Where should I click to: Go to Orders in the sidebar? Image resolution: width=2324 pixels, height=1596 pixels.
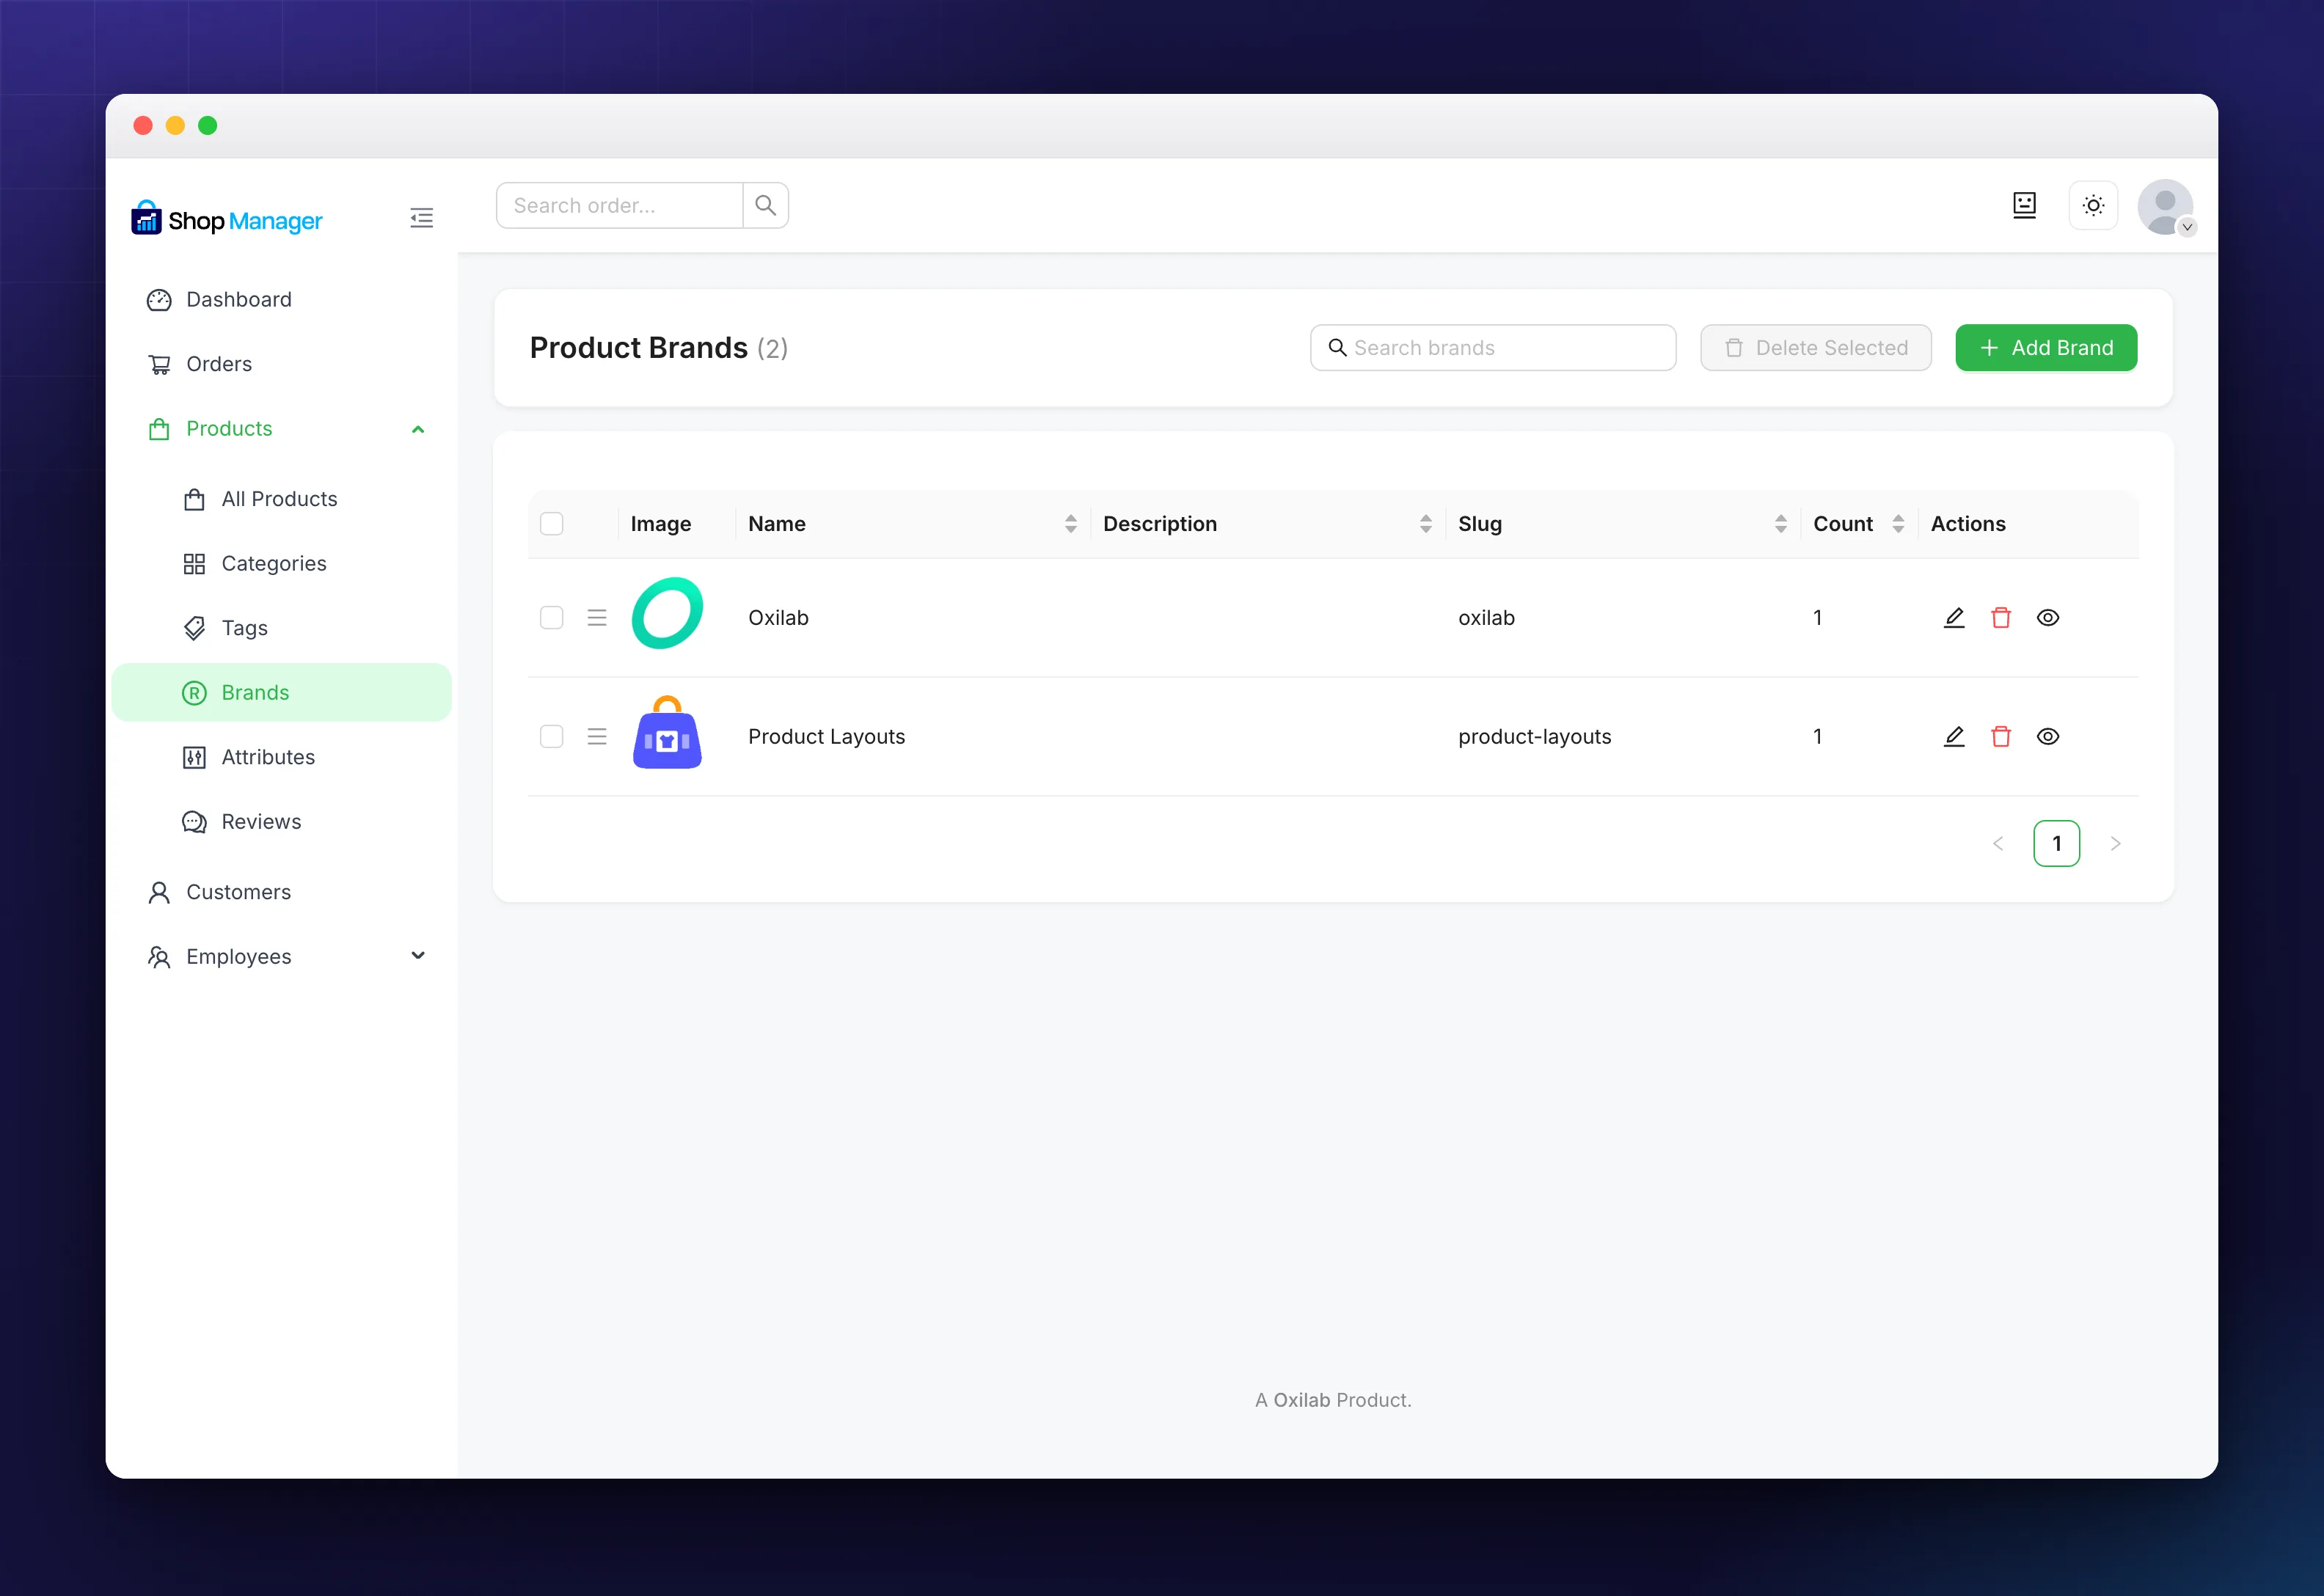coord(281,364)
